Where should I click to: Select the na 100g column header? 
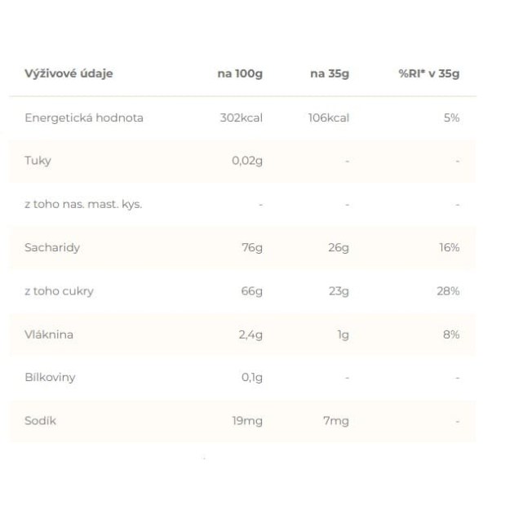240,73
